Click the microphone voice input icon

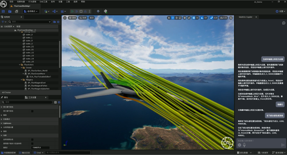point(244,145)
